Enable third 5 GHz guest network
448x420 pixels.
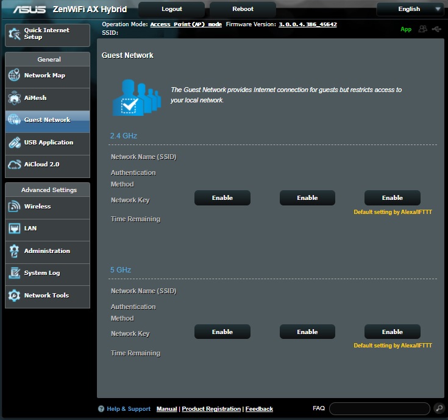[393, 332]
